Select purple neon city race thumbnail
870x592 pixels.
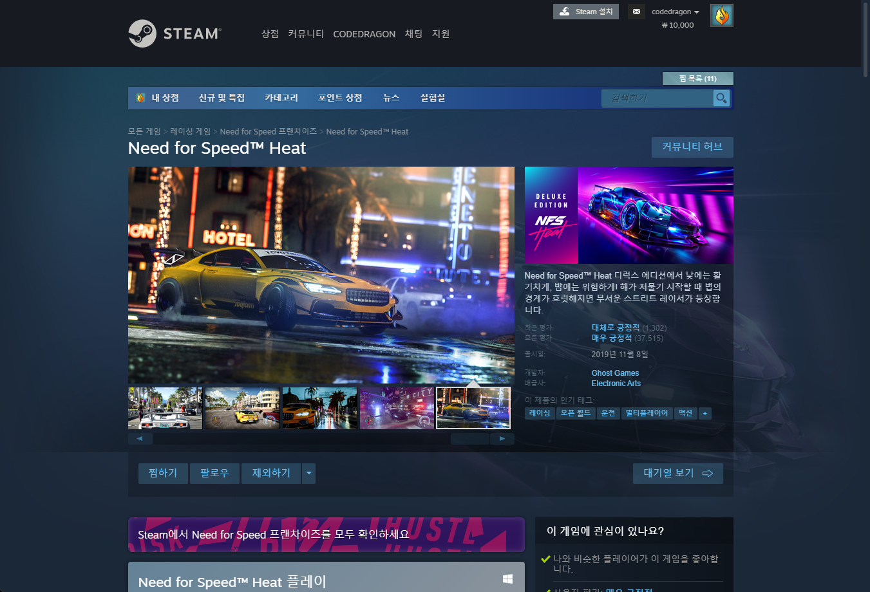(x=397, y=408)
